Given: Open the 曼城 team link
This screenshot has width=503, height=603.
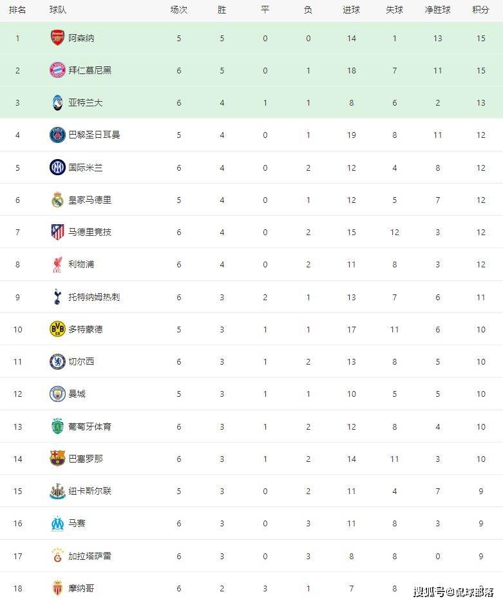Looking at the screenshot, I should (x=77, y=394).
